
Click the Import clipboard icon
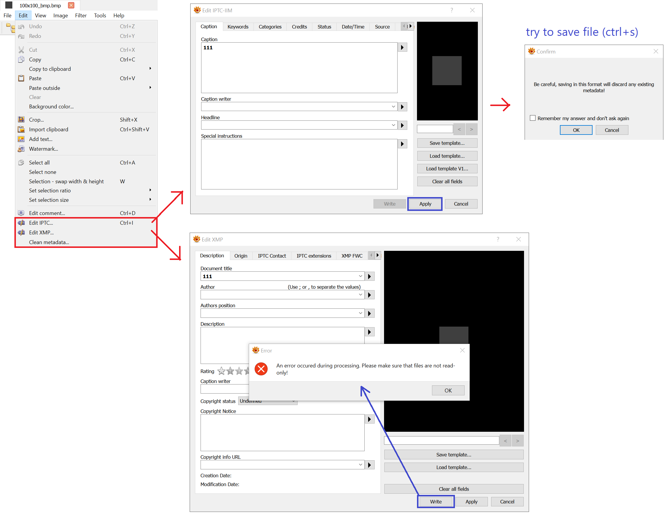pos(21,130)
